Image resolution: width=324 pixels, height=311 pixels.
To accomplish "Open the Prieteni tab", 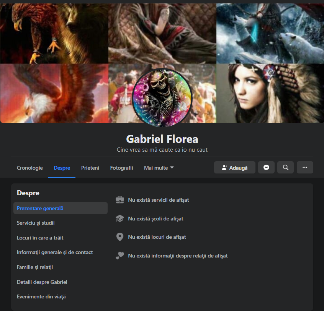I will coord(90,168).
